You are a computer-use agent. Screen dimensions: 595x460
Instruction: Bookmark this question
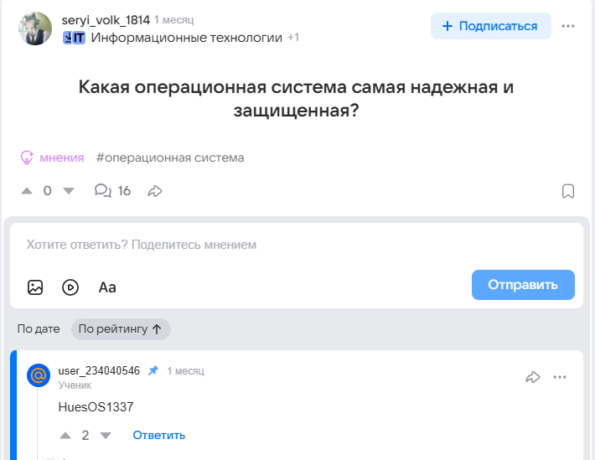tap(567, 191)
